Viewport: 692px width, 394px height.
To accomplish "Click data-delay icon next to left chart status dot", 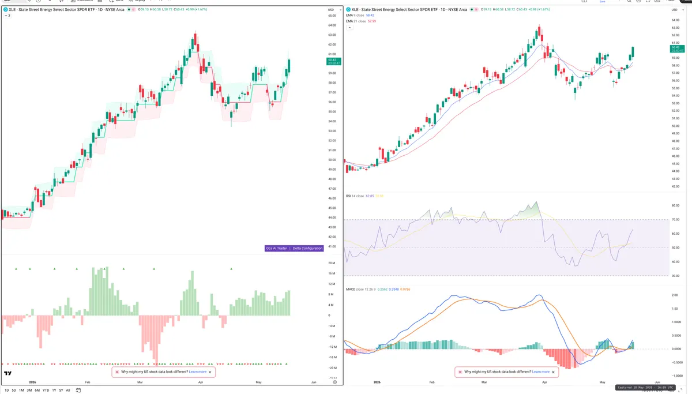I will click(x=134, y=10).
